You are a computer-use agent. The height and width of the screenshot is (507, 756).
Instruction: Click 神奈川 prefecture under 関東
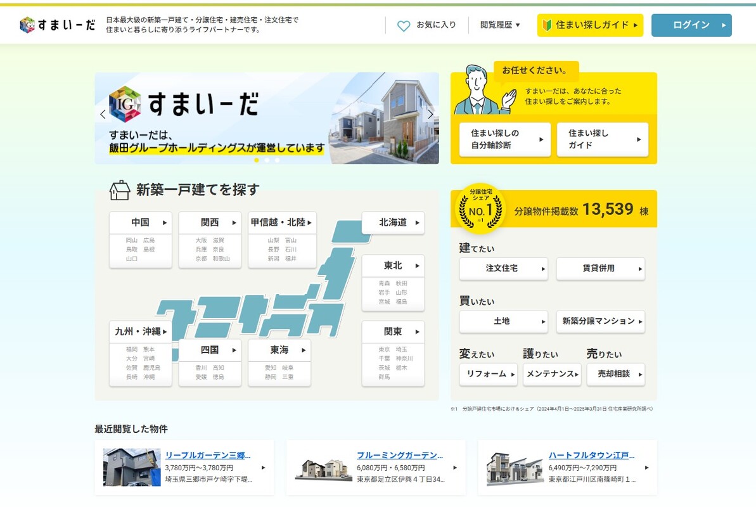pyautogui.click(x=404, y=359)
